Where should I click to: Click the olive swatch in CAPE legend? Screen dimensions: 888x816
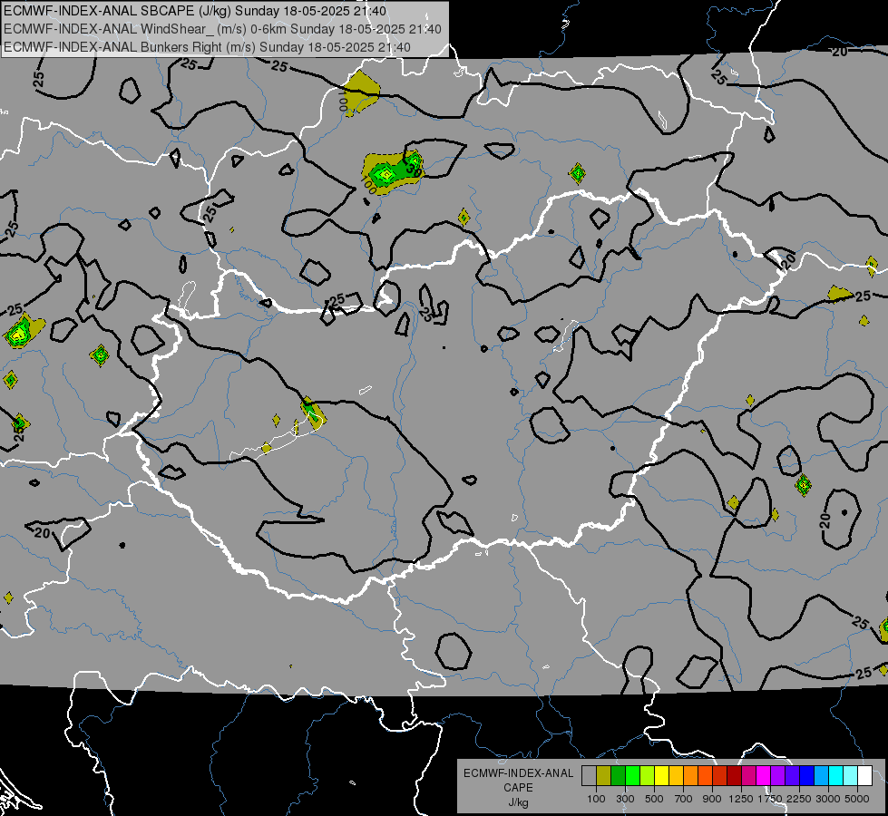(604, 775)
